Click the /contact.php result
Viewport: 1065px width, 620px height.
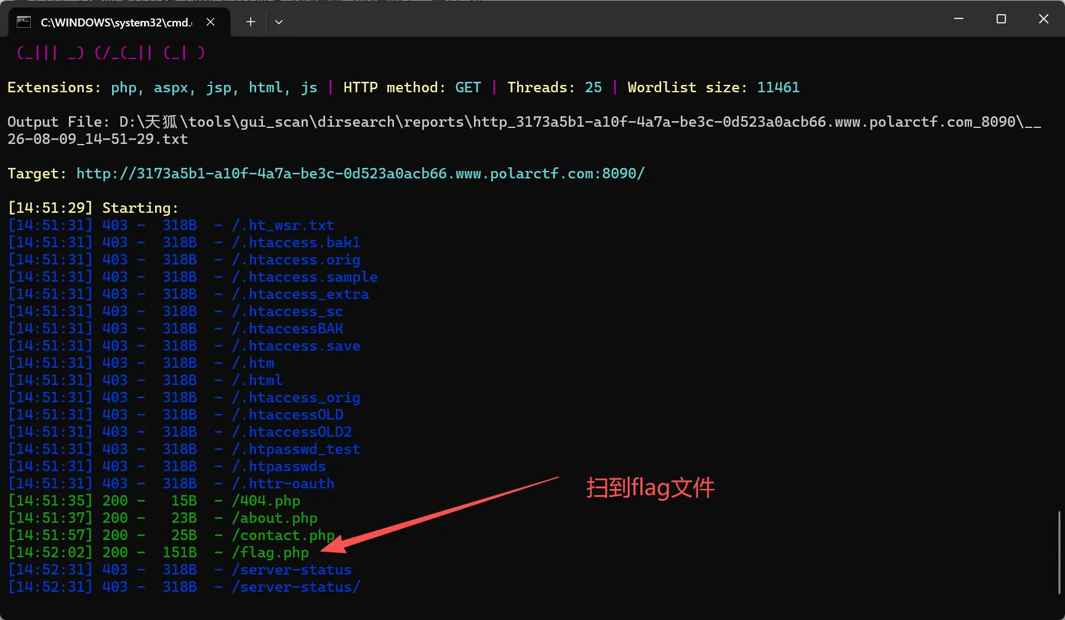[283, 535]
